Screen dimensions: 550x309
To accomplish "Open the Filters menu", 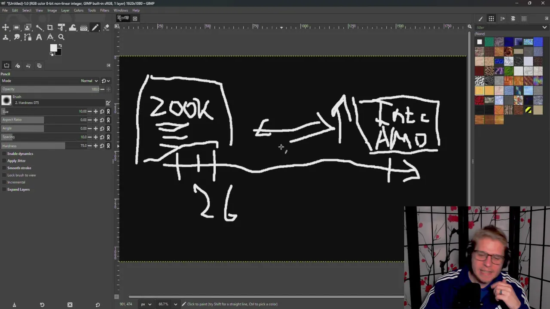I will (104, 10).
